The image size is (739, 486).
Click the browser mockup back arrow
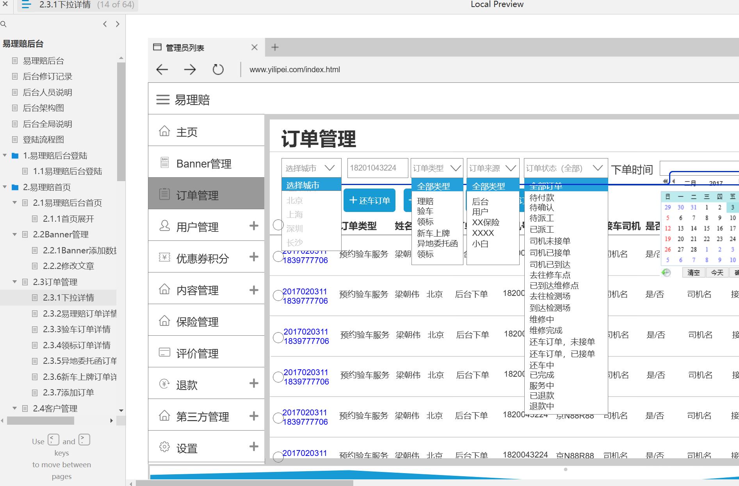tap(162, 69)
